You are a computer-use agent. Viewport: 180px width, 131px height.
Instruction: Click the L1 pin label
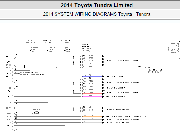click(10, 79)
